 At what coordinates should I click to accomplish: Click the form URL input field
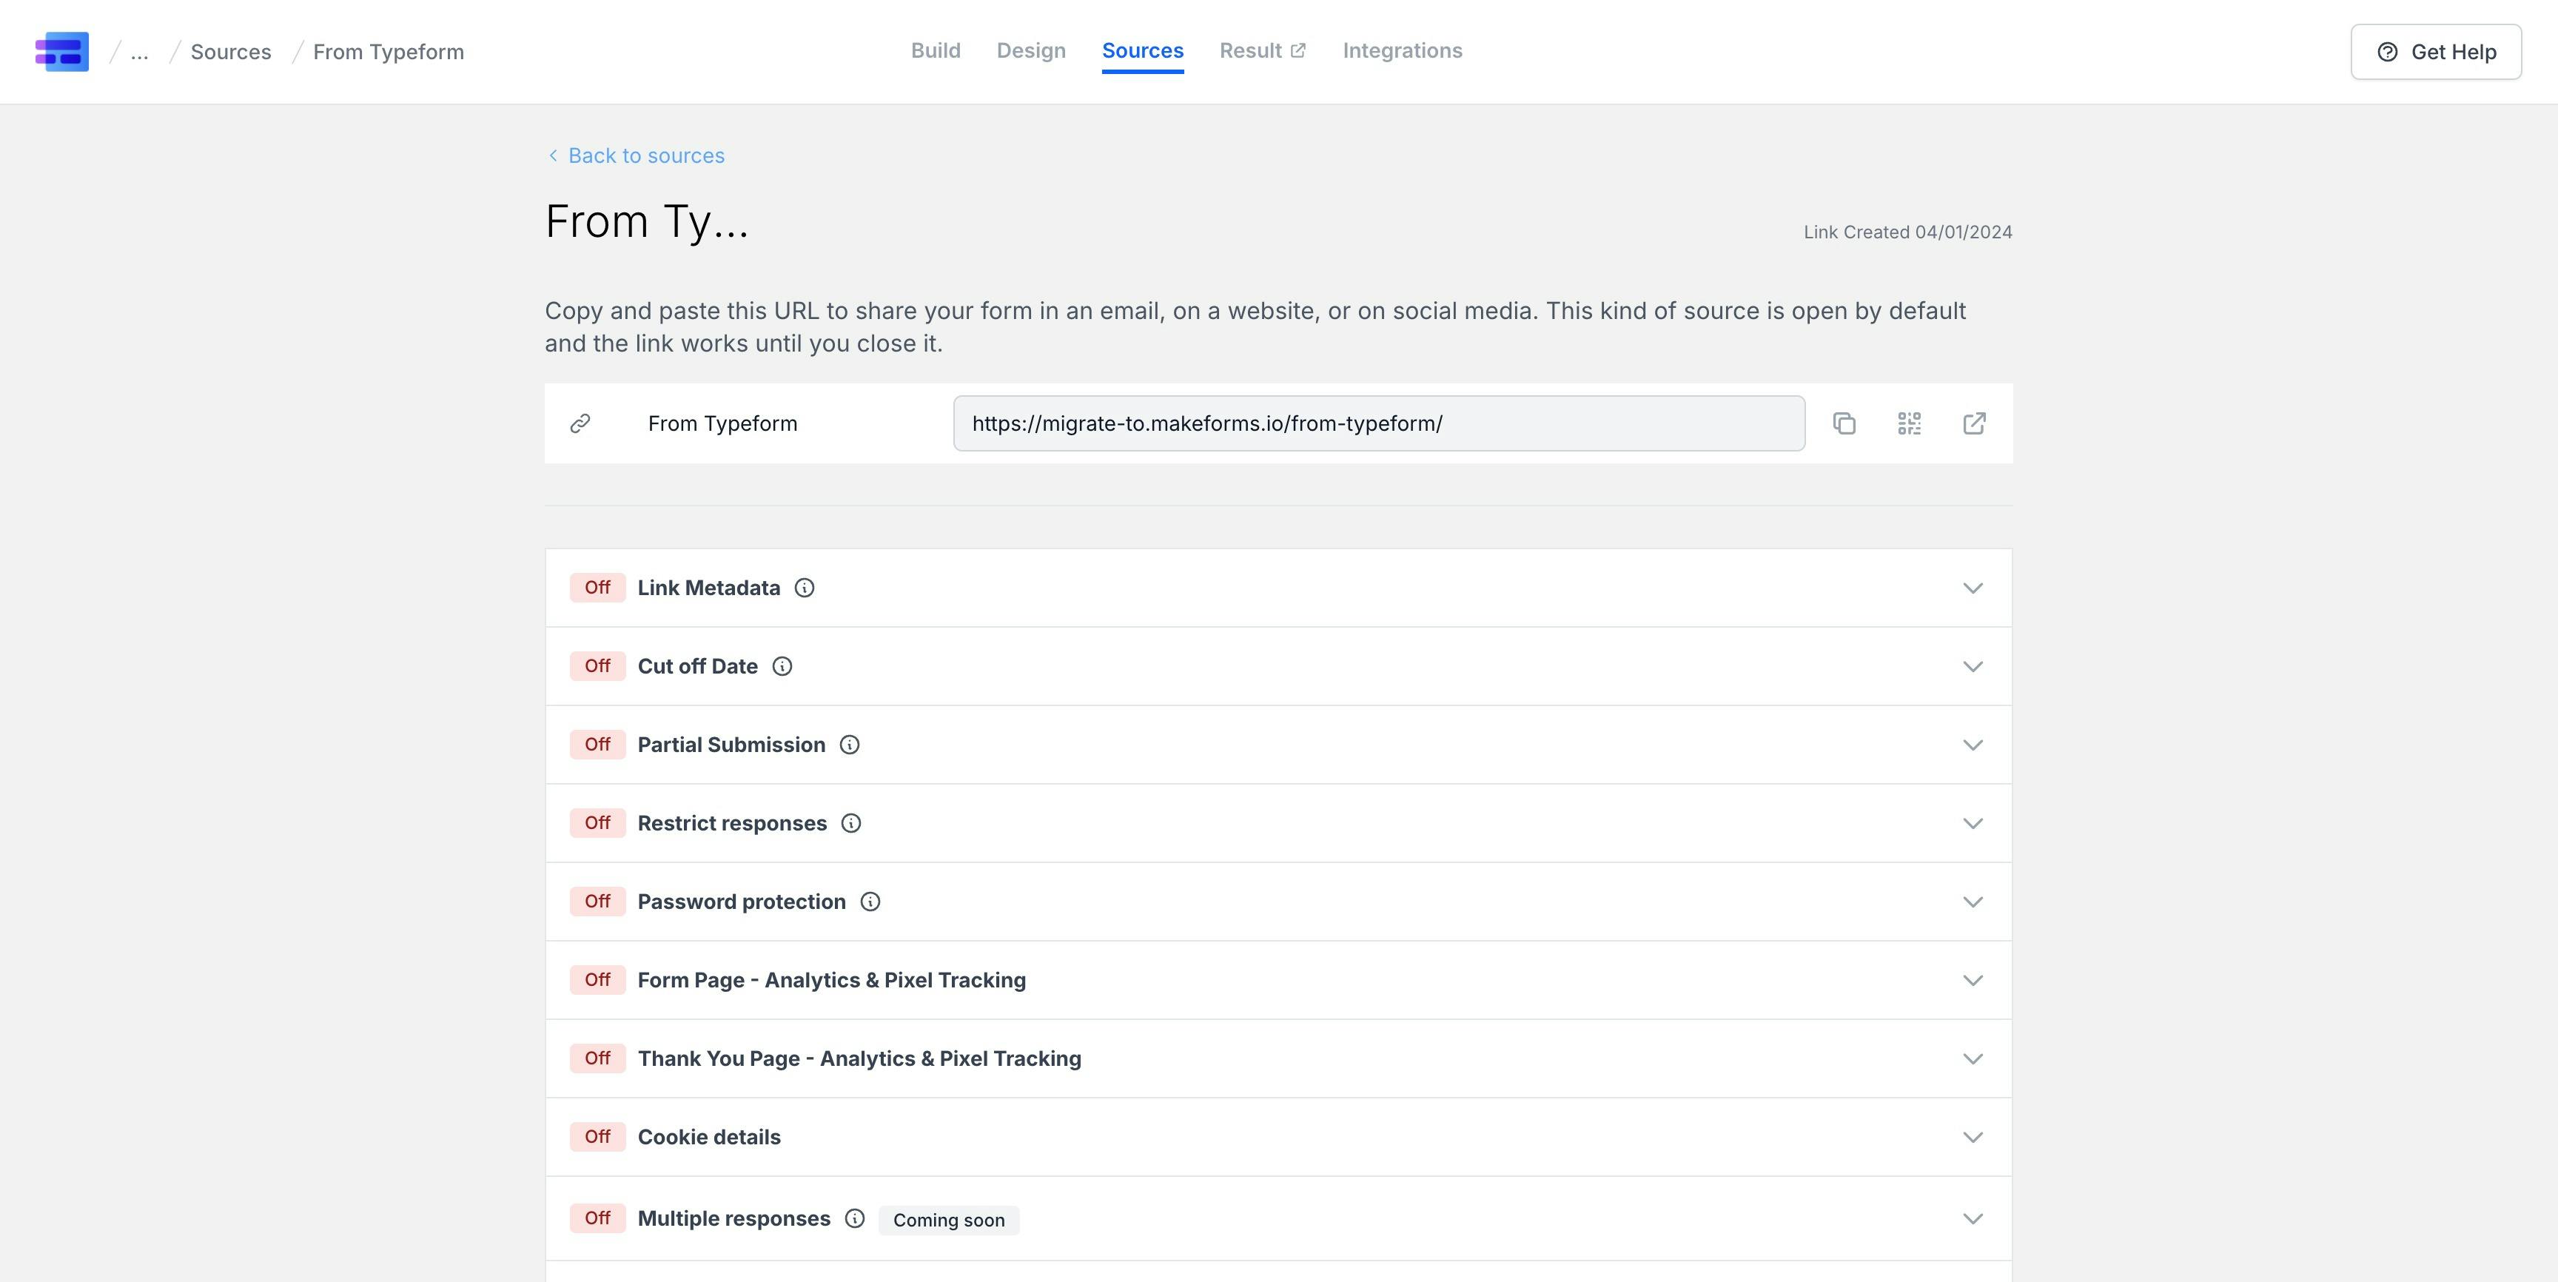coord(1380,424)
